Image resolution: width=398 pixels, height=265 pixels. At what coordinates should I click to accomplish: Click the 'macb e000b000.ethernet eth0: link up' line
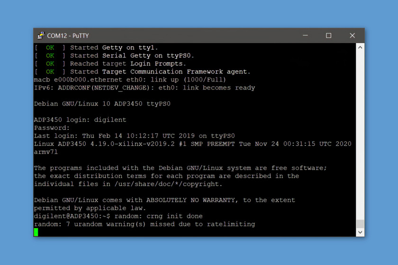[130, 79]
